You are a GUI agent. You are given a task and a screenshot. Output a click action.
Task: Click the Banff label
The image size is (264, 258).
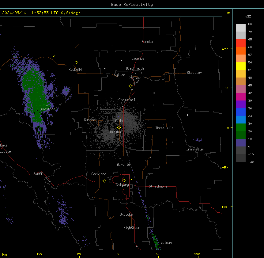38,174
